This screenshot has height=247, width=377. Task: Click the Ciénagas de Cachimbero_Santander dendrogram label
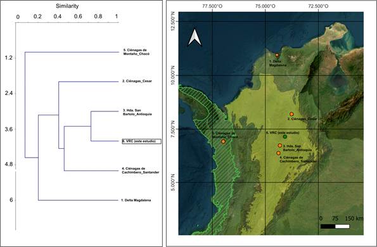[x=141, y=170]
